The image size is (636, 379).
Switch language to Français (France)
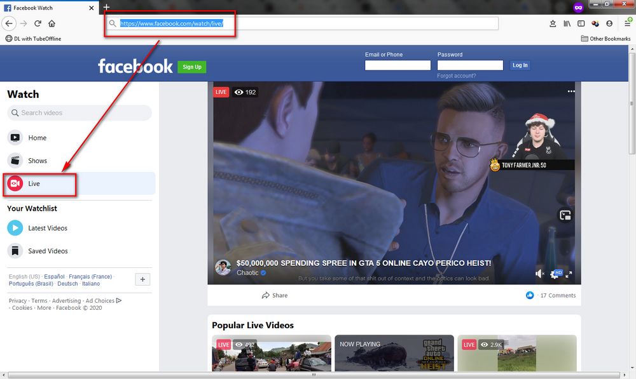coord(90,277)
